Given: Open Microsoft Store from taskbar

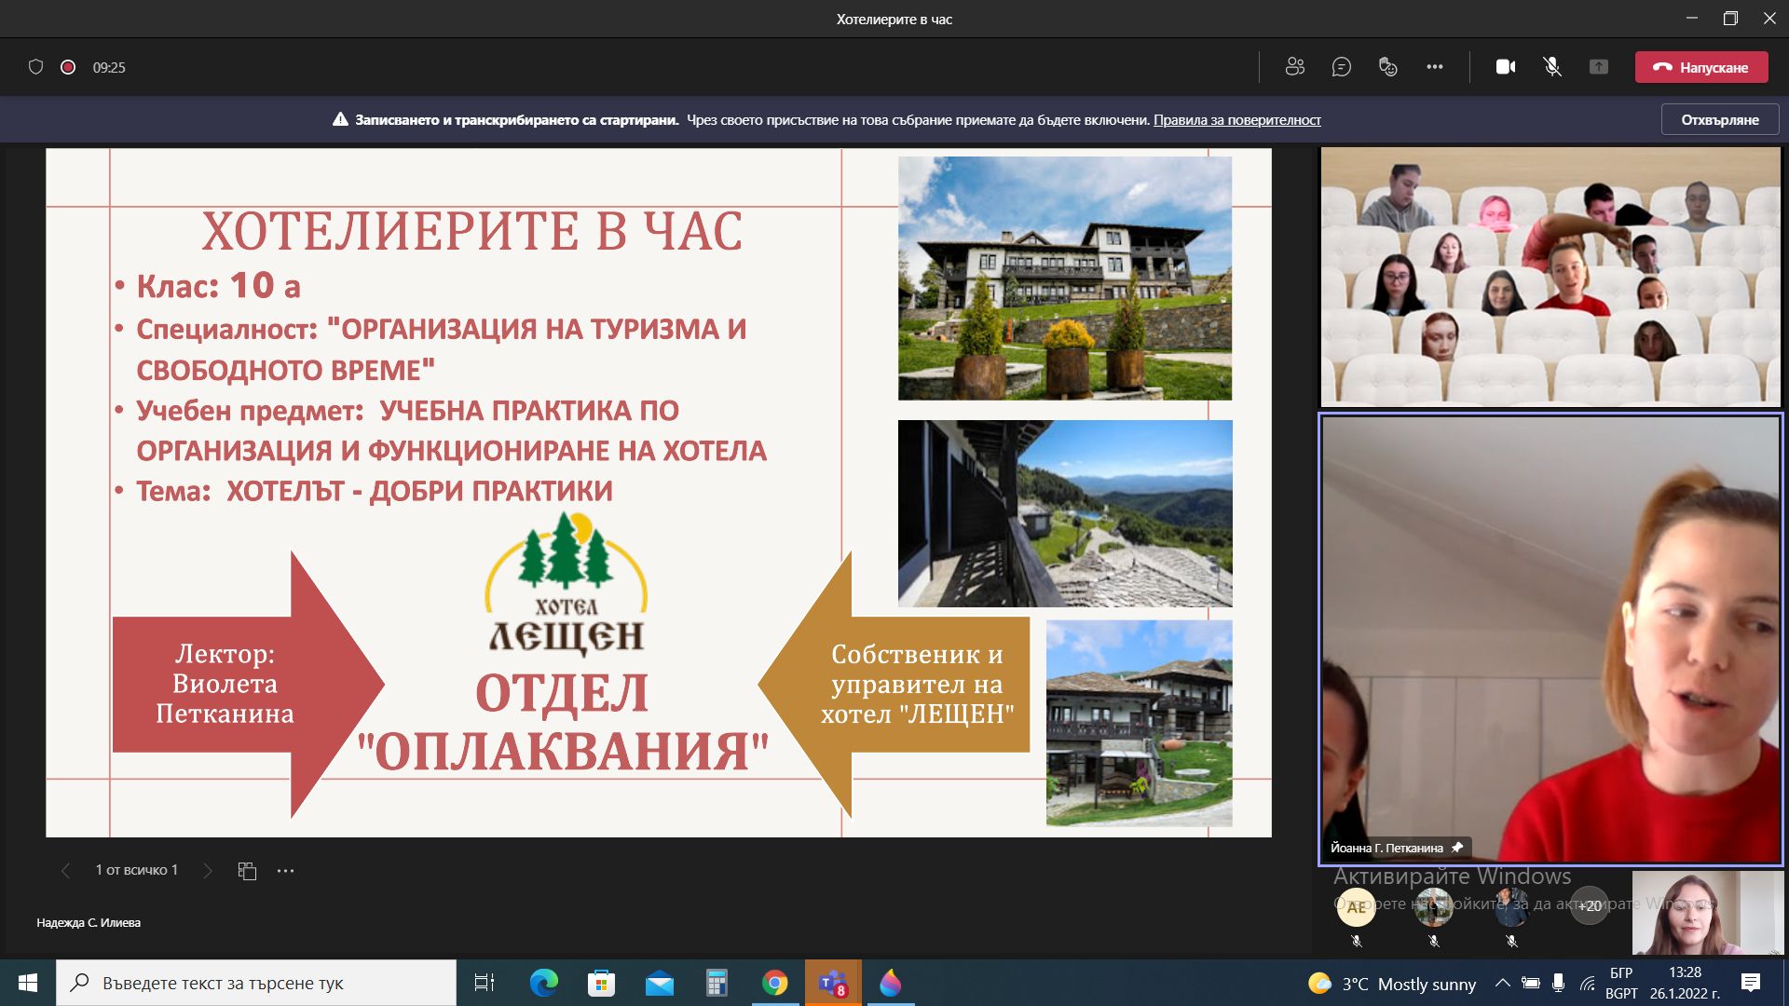Looking at the screenshot, I should pyautogui.click(x=601, y=983).
